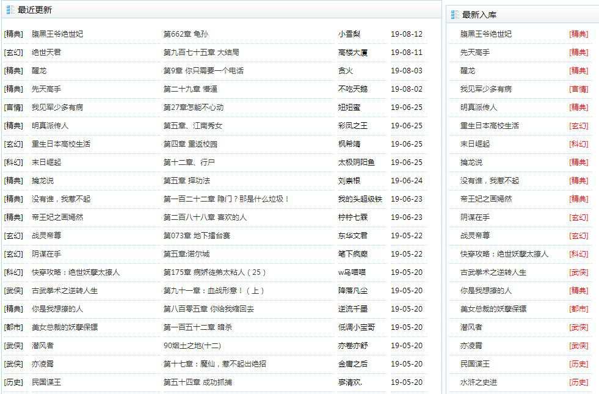Open 亦凌霄 in the 最新入库 list
The image size is (599, 394).
471,346
